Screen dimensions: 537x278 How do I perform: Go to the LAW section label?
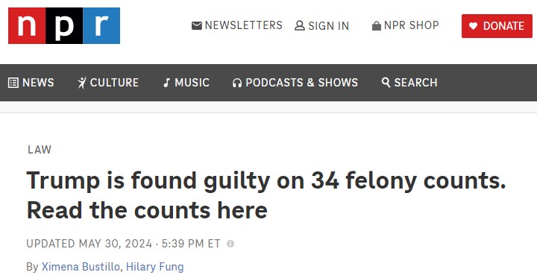pyautogui.click(x=40, y=150)
